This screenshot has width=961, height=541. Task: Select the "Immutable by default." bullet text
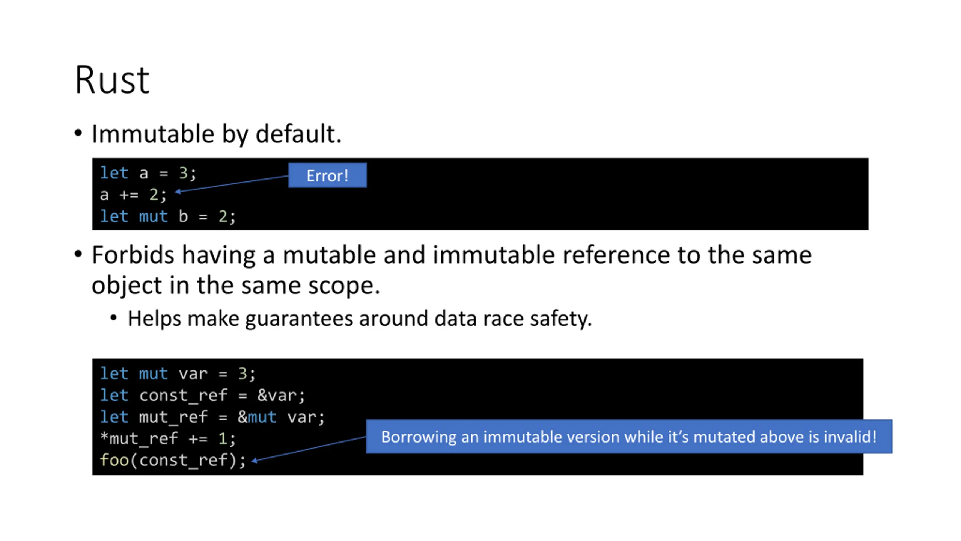[217, 134]
